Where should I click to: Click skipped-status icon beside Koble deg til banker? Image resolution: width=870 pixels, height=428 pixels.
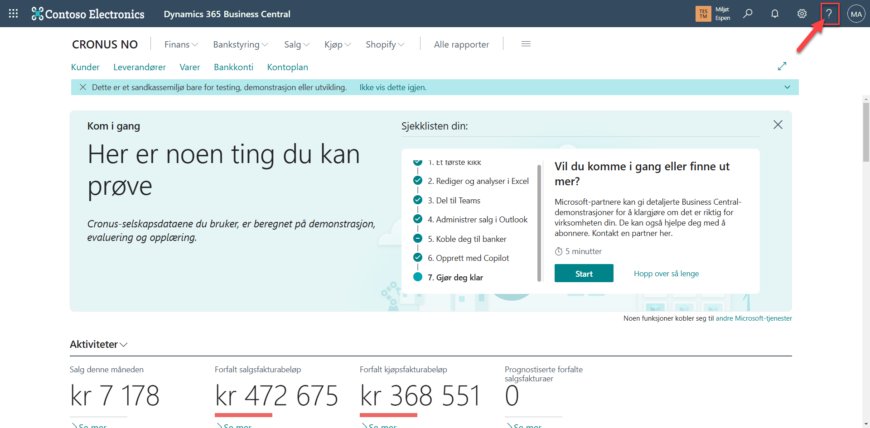(418, 238)
